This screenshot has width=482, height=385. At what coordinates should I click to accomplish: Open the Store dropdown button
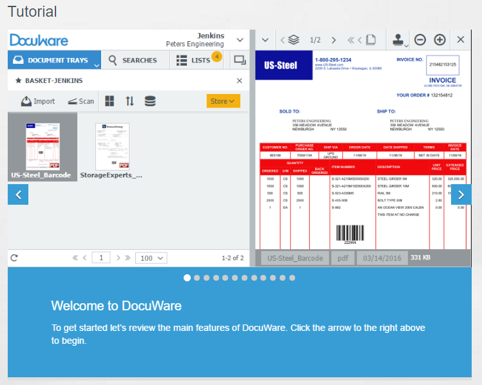(x=223, y=101)
